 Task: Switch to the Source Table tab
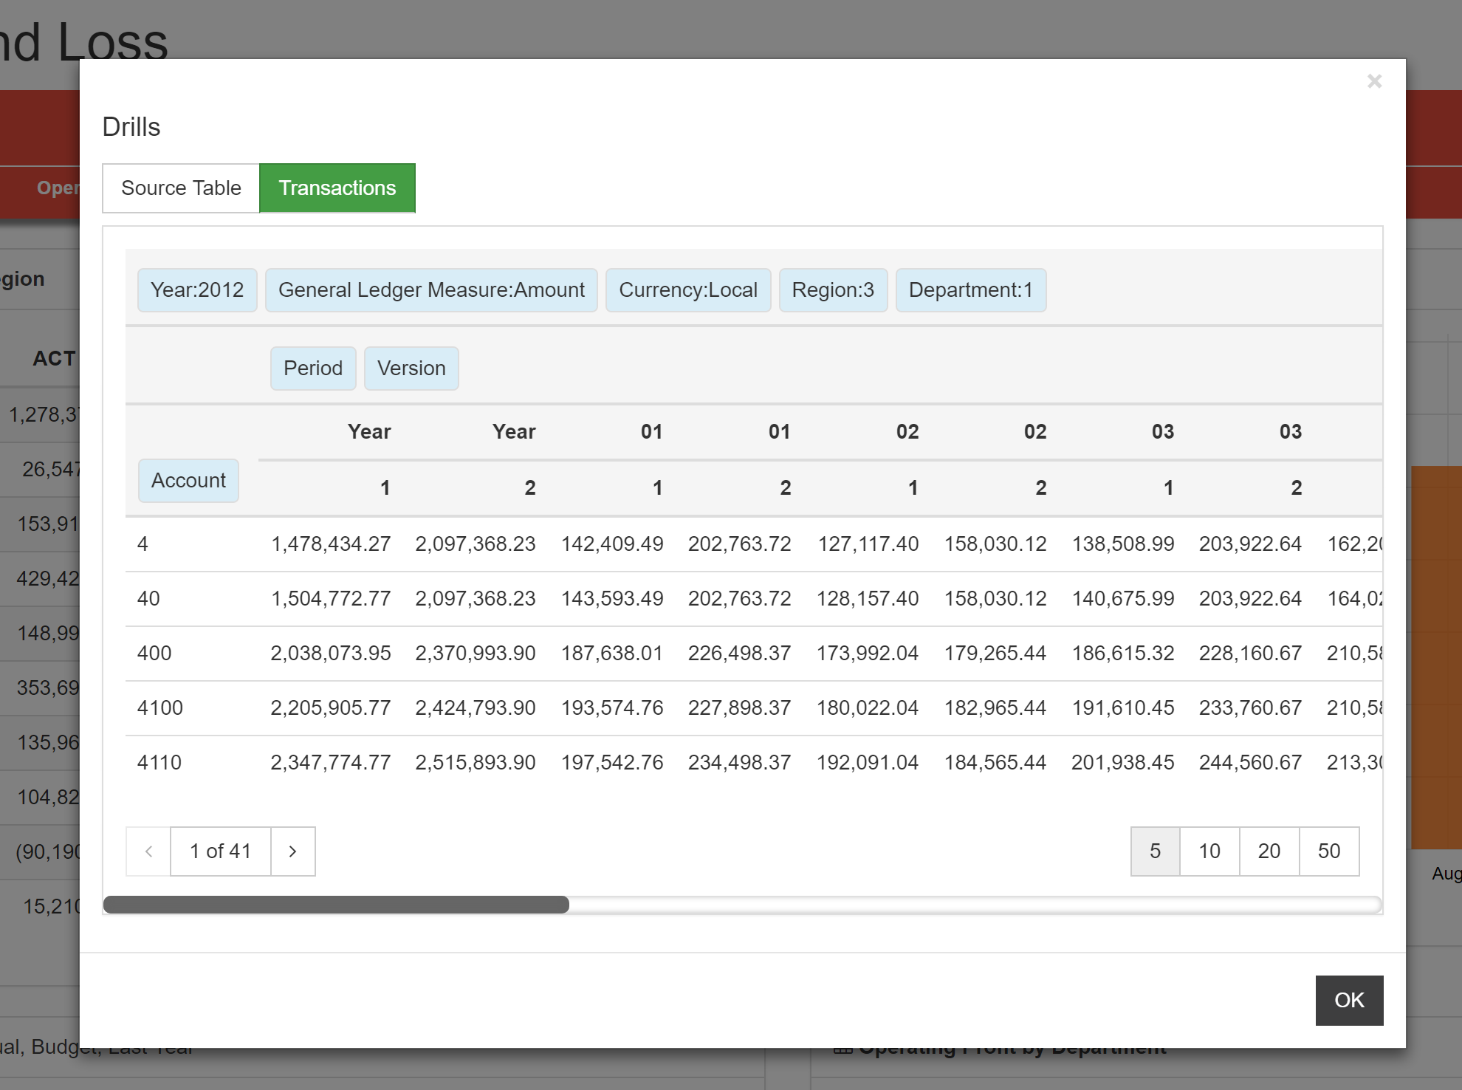click(180, 188)
